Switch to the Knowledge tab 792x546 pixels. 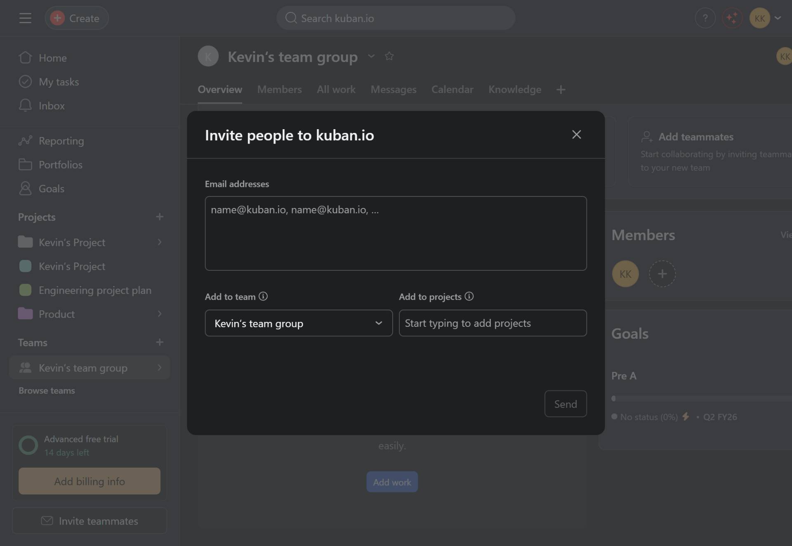point(515,90)
